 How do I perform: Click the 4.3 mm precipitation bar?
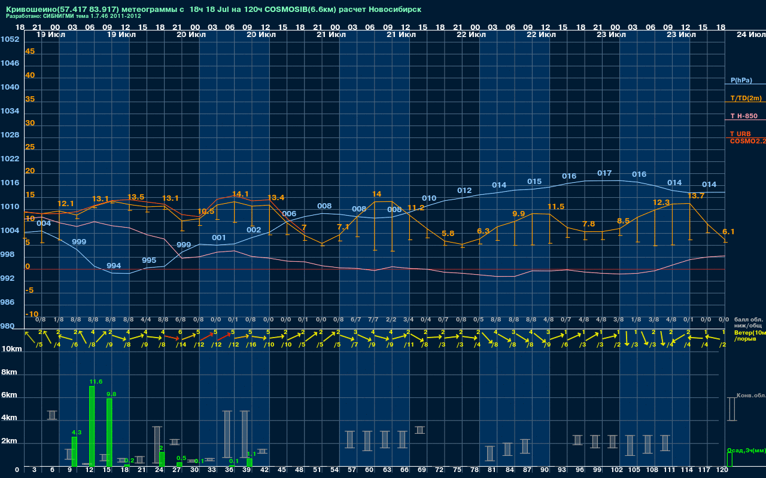click(x=74, y=452)
